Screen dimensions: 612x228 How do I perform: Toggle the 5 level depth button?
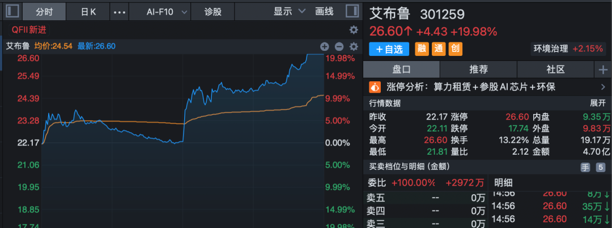600,168
